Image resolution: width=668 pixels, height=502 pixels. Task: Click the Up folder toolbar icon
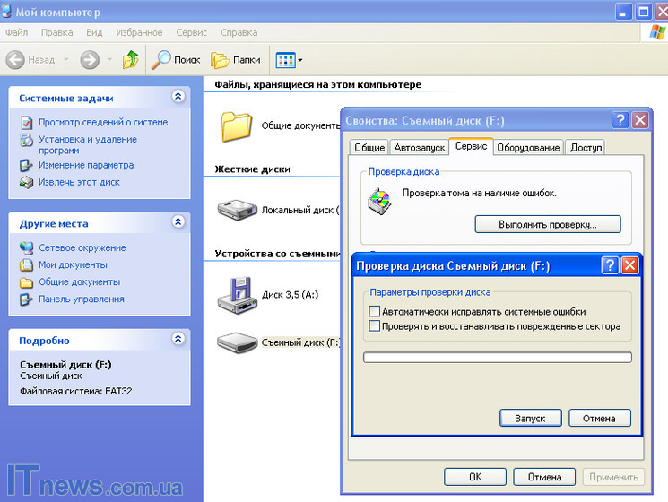[x=131, y=60]
